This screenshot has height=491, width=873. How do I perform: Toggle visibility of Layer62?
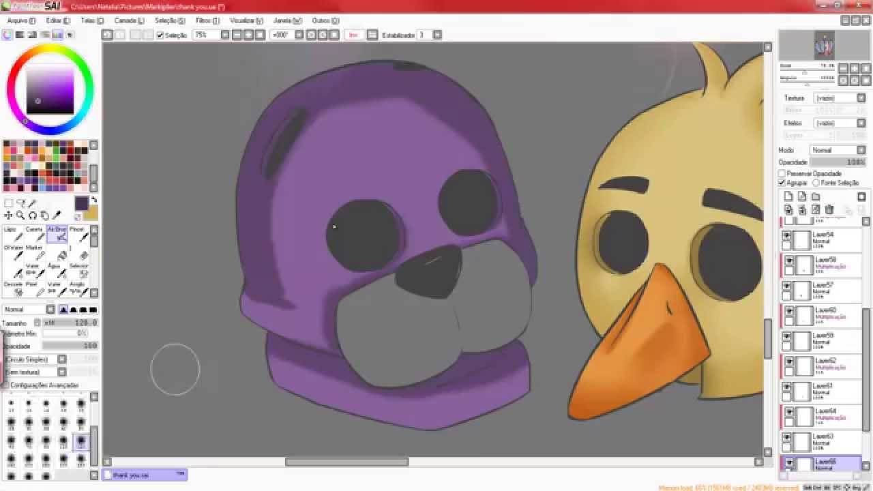coord(790,361)
